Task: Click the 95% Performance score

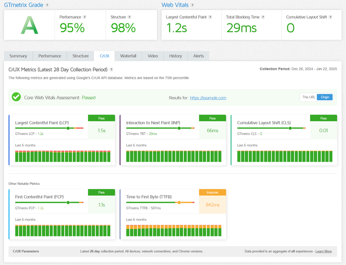Action: 72,28
